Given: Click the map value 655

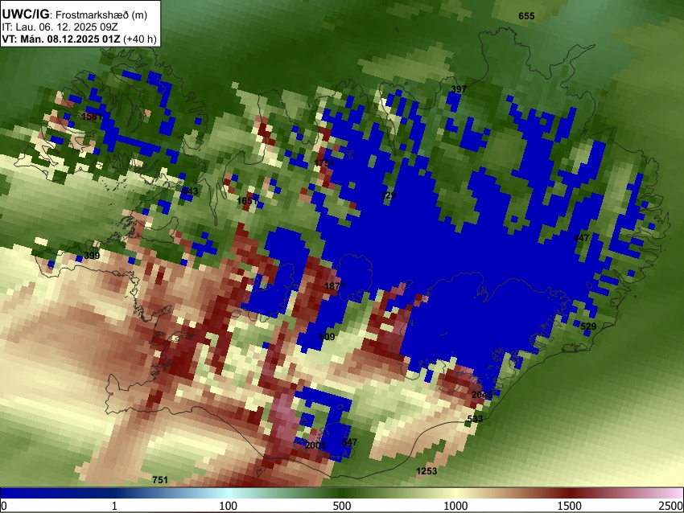Looking at the screenshot, I should tap(526, 16).
